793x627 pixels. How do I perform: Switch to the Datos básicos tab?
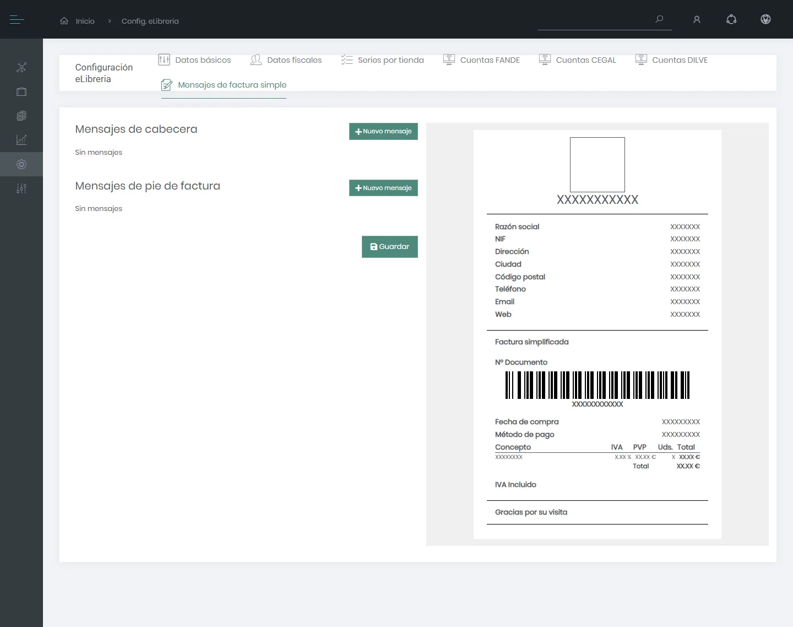tap(194, 60)
